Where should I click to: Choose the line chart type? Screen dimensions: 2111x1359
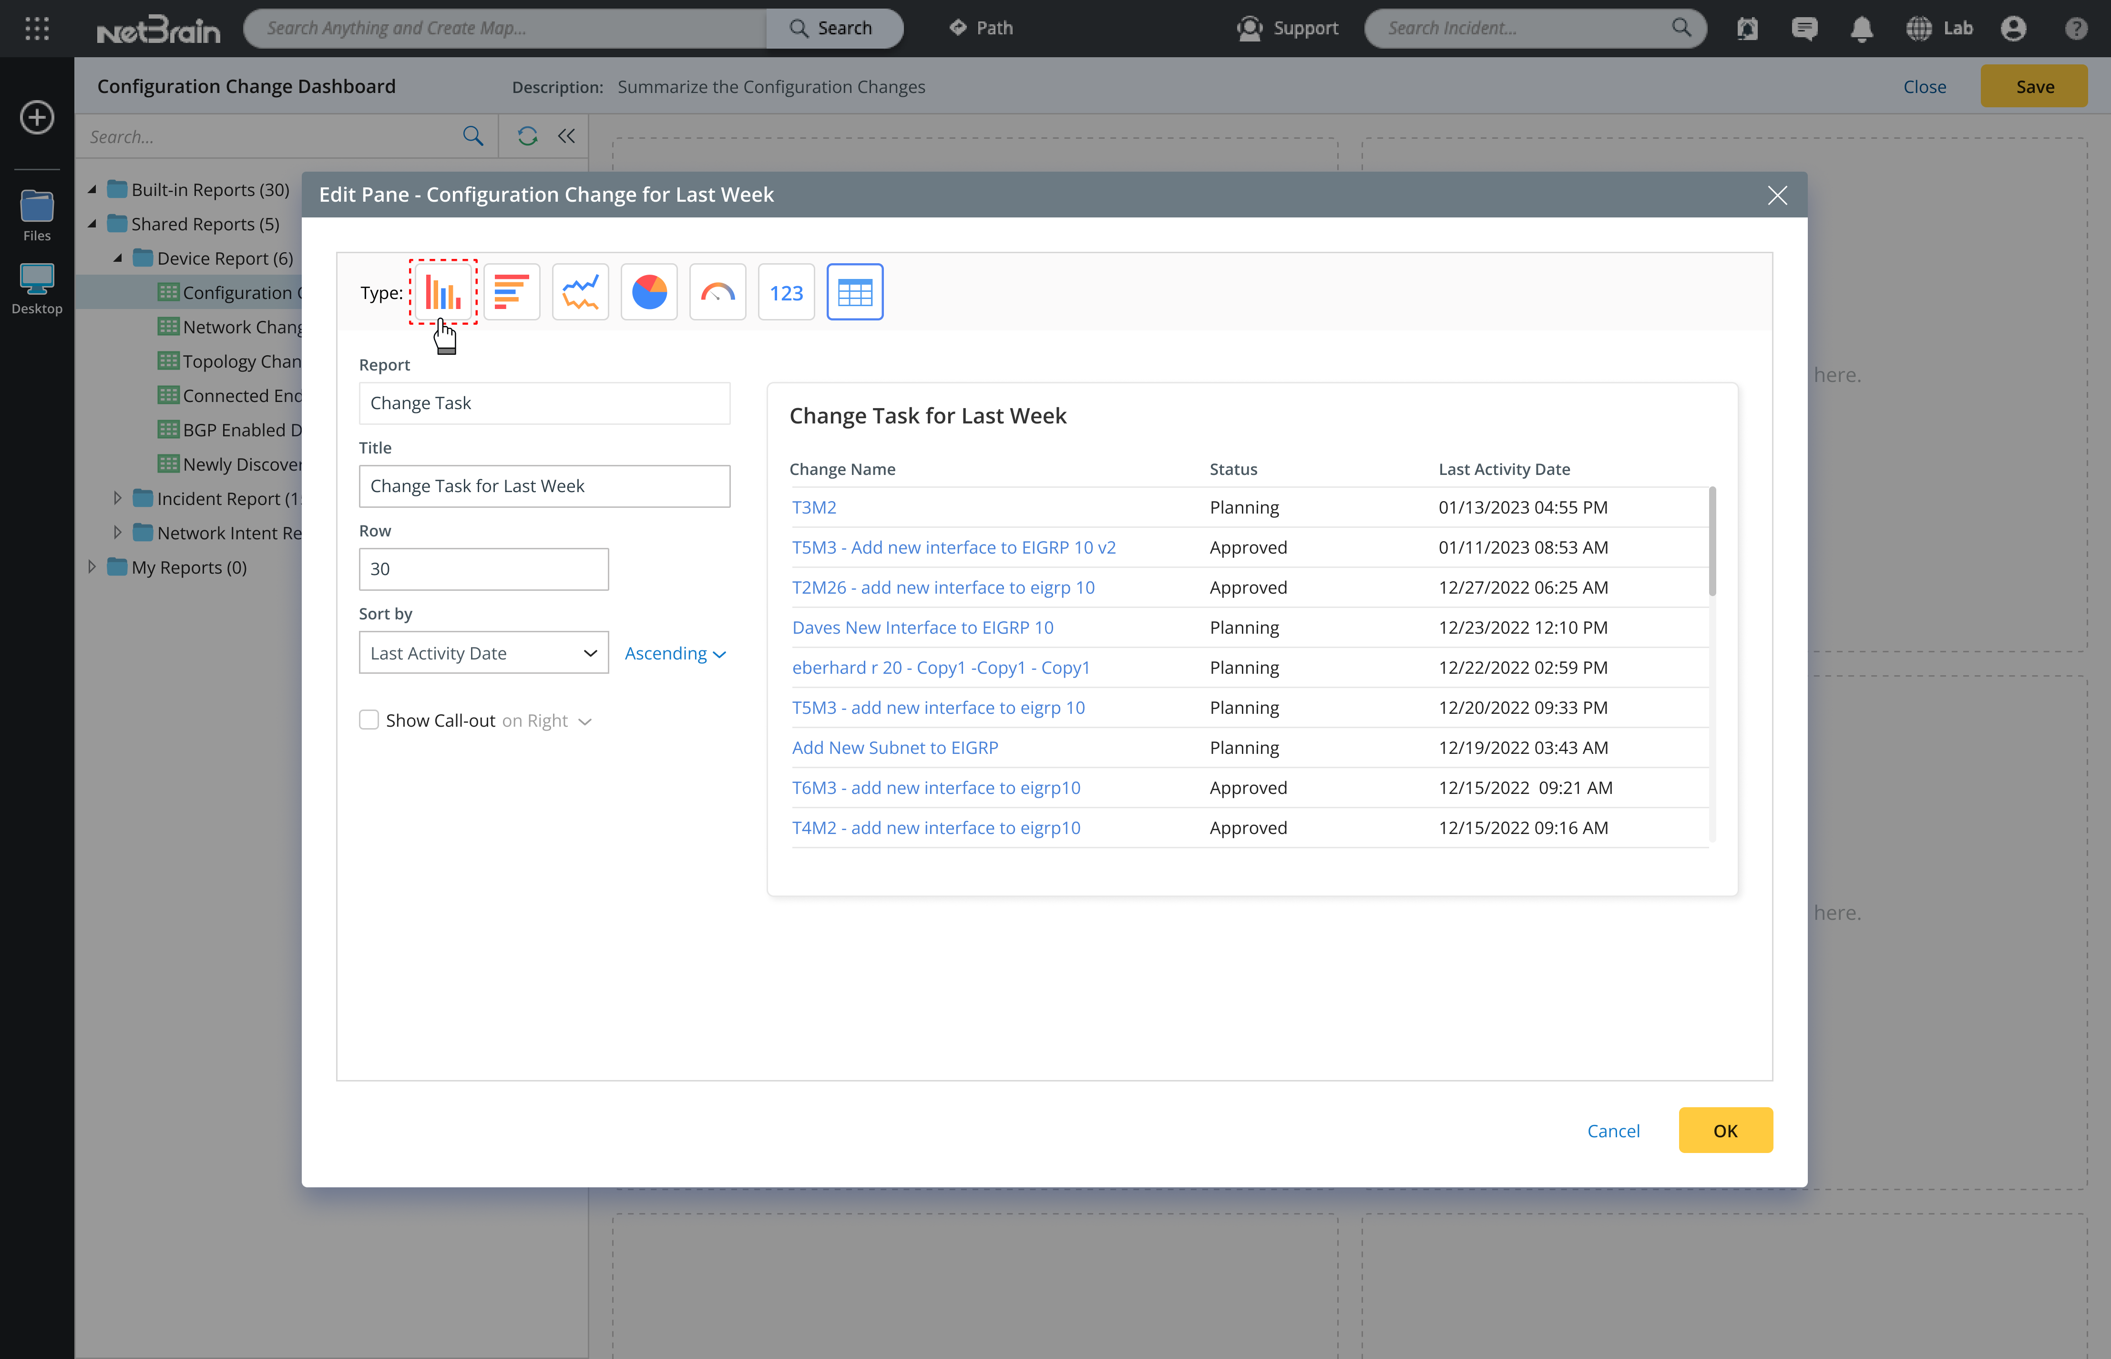(581, 292)
